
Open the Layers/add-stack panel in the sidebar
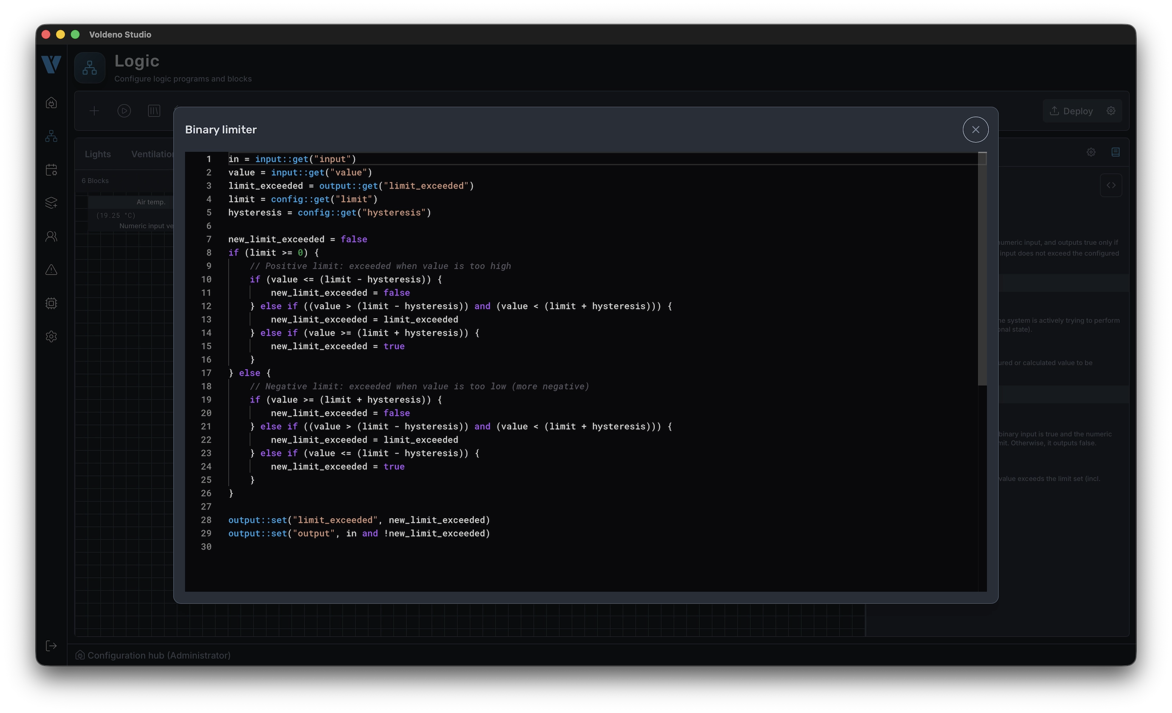(51, 203)
